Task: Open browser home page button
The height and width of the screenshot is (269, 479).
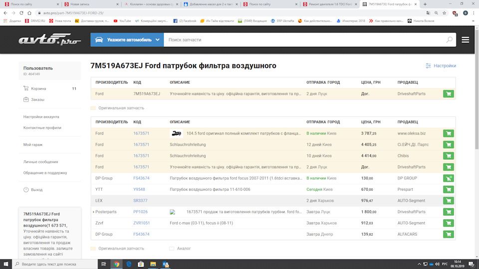Action: [29, 13]
